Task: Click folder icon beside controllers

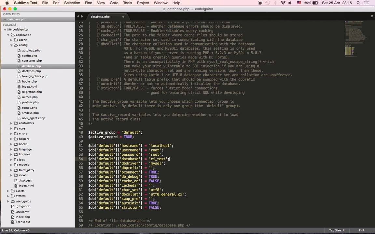Action: point(16,123)
